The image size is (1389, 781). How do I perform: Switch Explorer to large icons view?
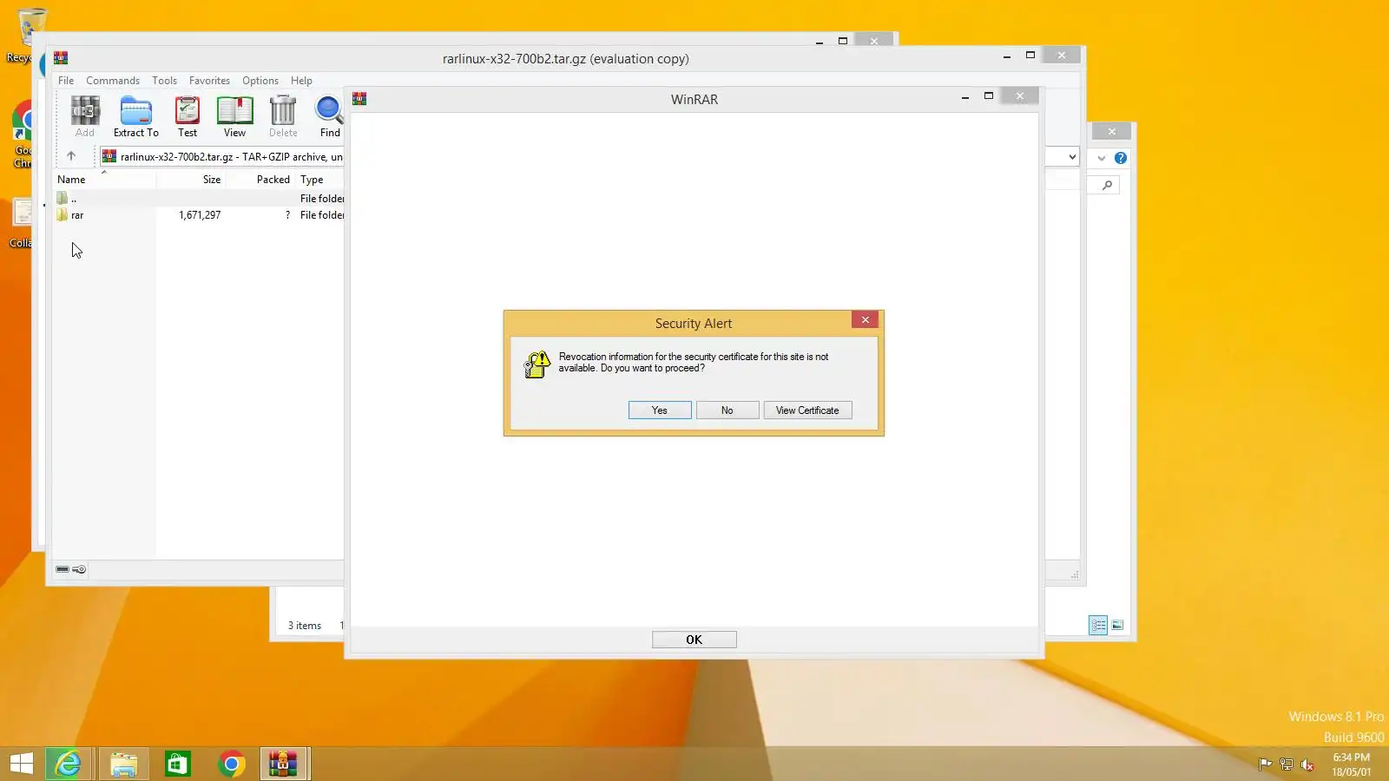1117,625
